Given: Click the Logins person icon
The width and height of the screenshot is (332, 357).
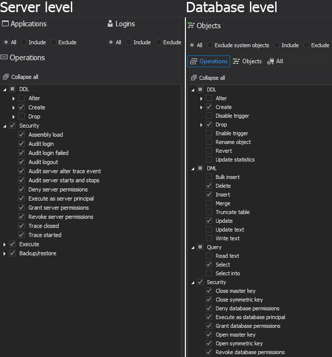Looking at the screenshot, I should (x=110, y=24).
